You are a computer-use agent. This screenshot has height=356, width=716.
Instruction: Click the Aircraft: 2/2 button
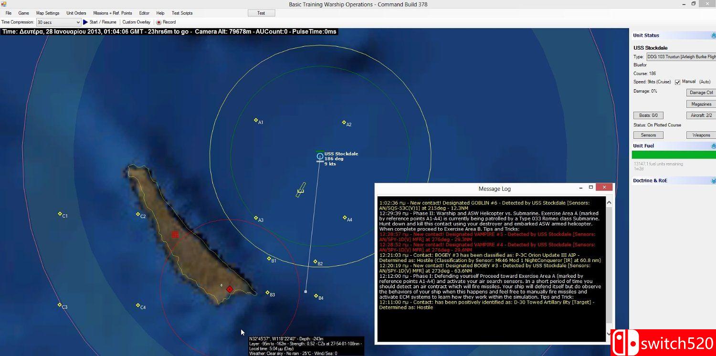coord(701,115)
